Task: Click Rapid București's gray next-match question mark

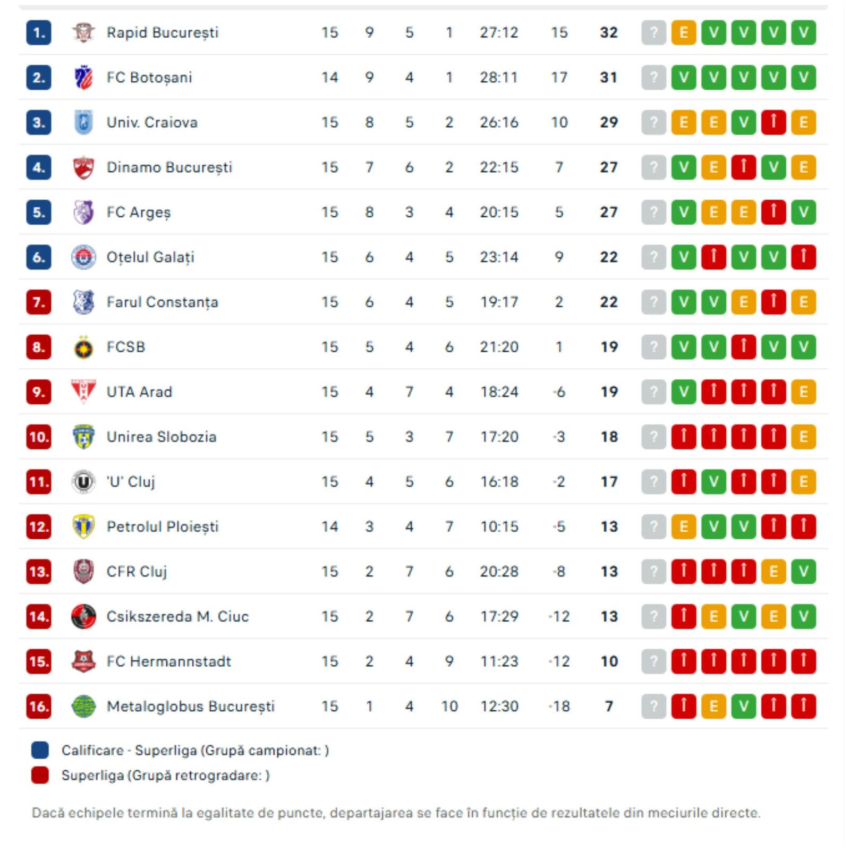Action: pyautogui.click(x=653, y=32)
